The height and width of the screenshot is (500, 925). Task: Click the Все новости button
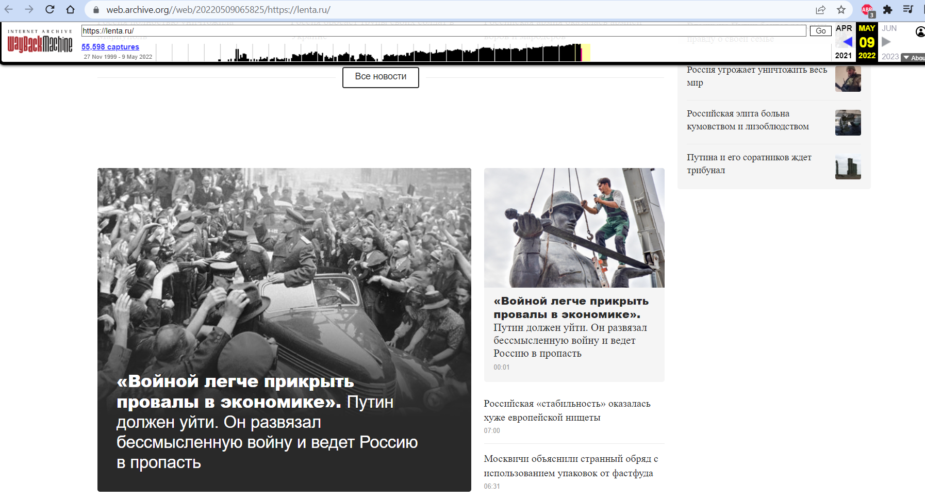point(381,77)
